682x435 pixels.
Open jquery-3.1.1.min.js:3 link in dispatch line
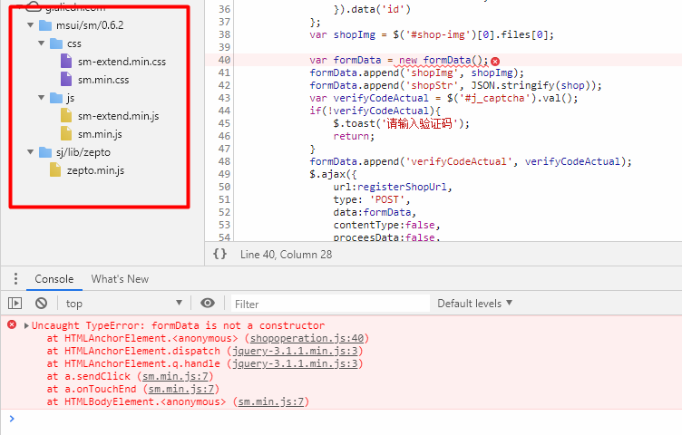coord(295,351)
